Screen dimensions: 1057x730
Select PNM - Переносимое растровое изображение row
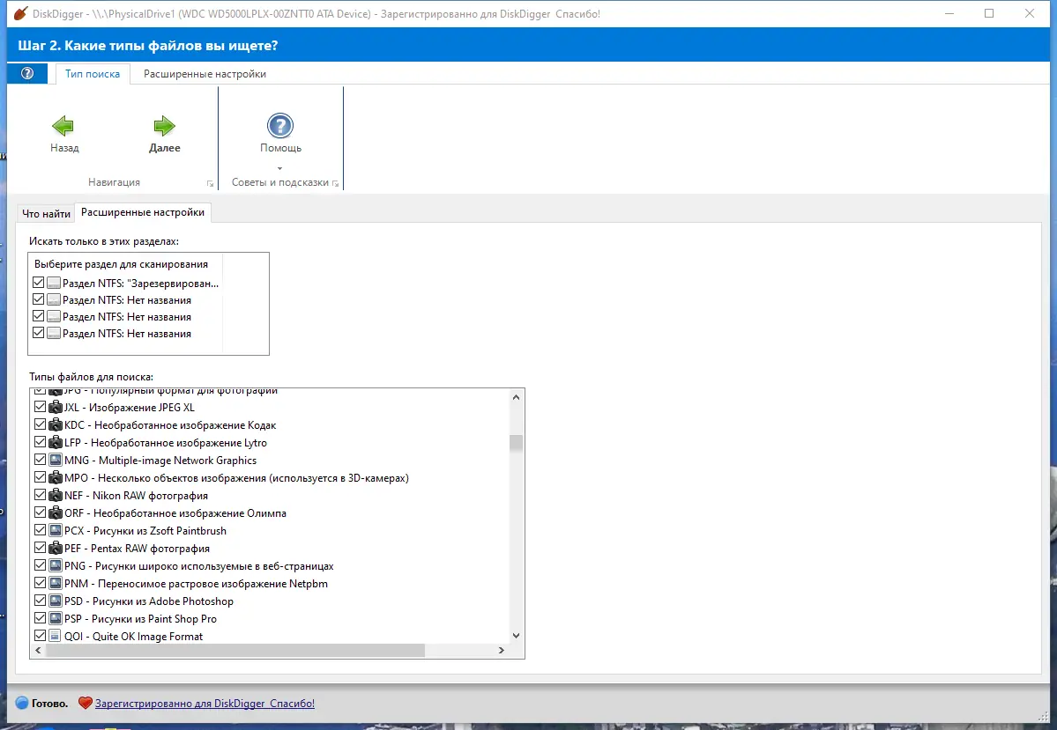click(x=197, y=583)
